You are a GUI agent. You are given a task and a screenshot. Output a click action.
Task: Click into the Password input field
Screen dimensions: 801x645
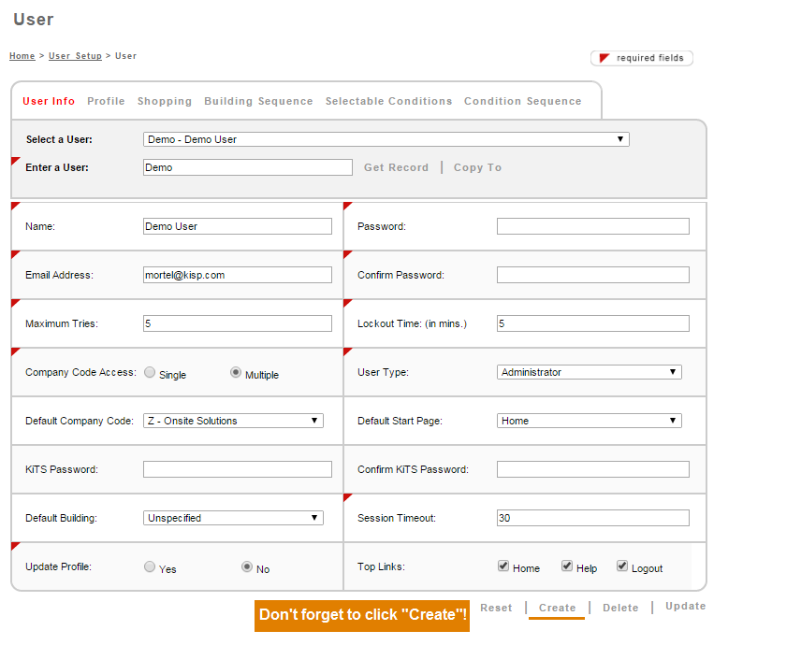[x=592, y=226]
